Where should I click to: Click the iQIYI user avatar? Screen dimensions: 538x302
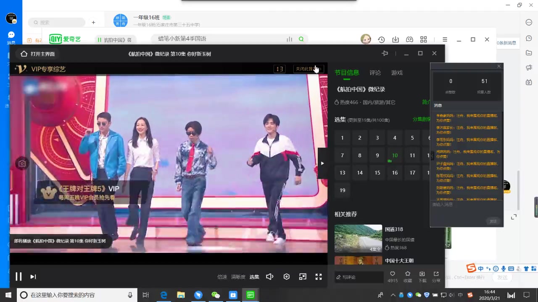(366, 39)
